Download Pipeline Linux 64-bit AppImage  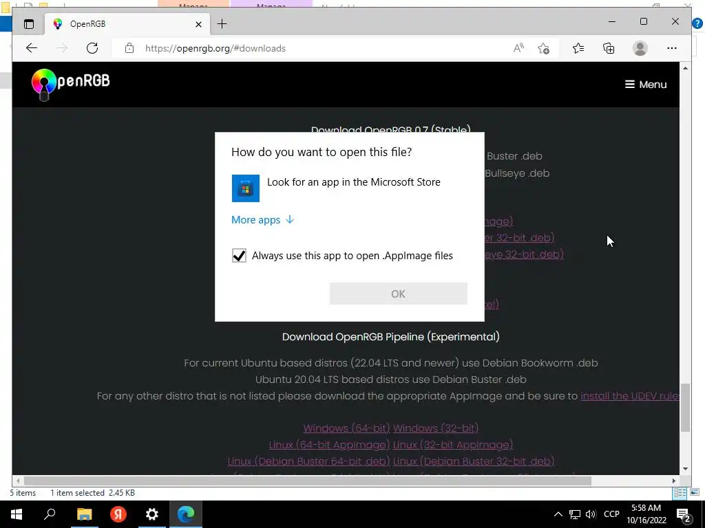(329, 445)
